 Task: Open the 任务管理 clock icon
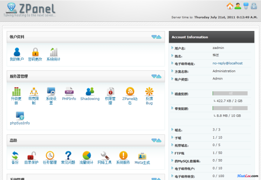click(x=50, y=155)
